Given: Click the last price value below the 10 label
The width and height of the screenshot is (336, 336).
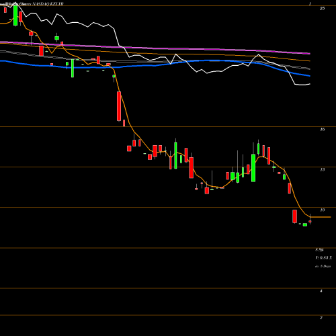Looking at the screenshot, I should click(319, 250).
